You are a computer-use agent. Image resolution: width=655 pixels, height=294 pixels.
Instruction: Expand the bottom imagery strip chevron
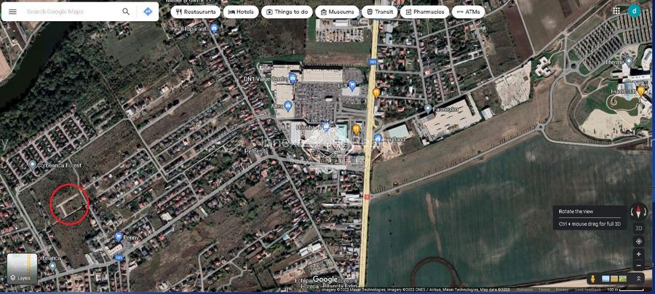[638, 279]
